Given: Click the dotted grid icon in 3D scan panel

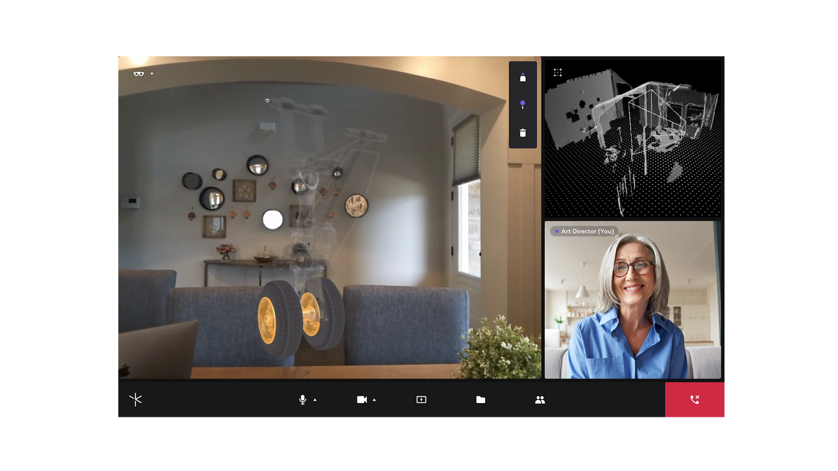Looking at the screenshot, I should 558,72.
